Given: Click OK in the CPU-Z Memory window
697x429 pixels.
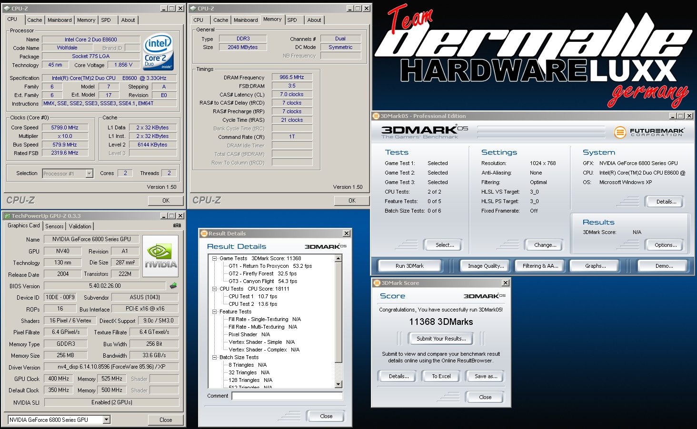Looking at the screenshot, I should (x=352, y=201).
